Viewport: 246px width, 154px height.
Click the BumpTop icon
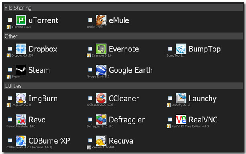[x=181, y=49]
